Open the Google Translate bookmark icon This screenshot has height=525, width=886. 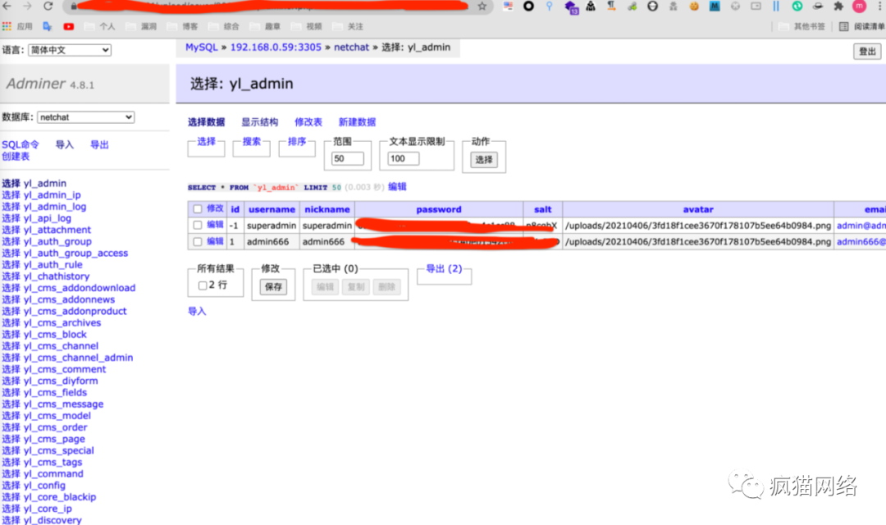tap(48, 26)
